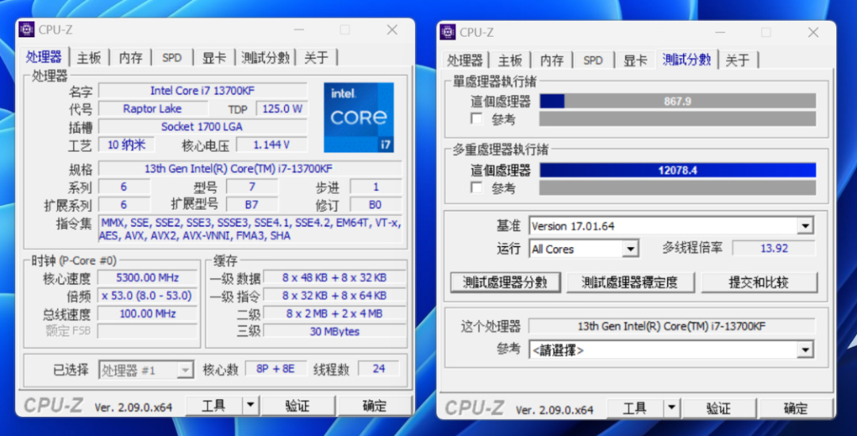
Task: Enable 參考 checkbox under single-thread score
Action: (x=477, y=118)
